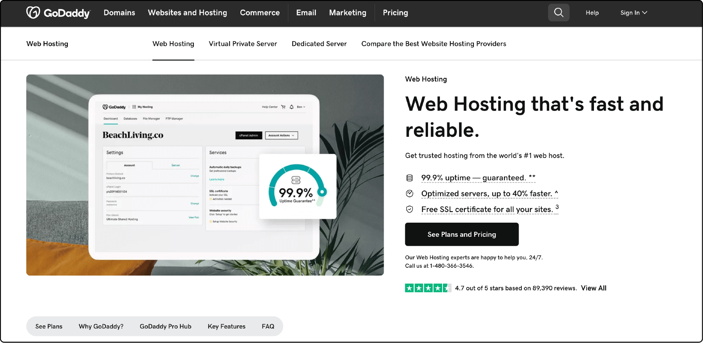Click the hosting dashboard hero image
The width and height of the screenshot is (703, 343).
[x=205, y=175]
